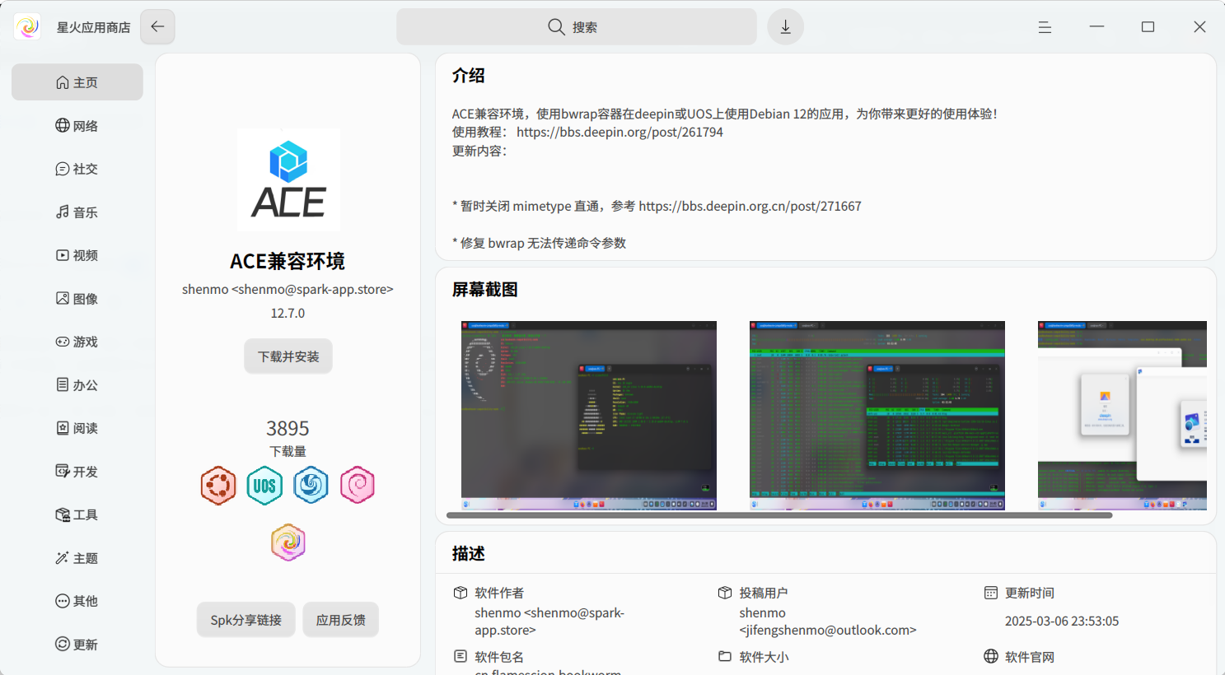Click the 下载并安装 button
1225x675 pixels.
pos(288,356)
